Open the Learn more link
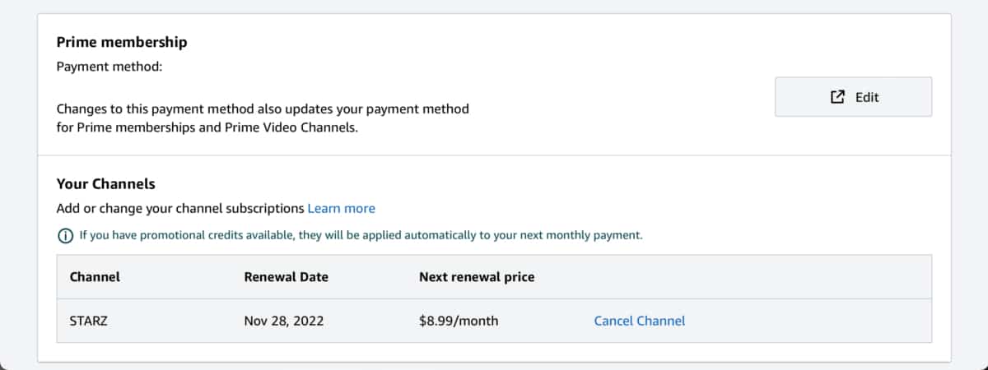Image resolution: width=988 pixels, height=370 pixels. pos(341,208)
